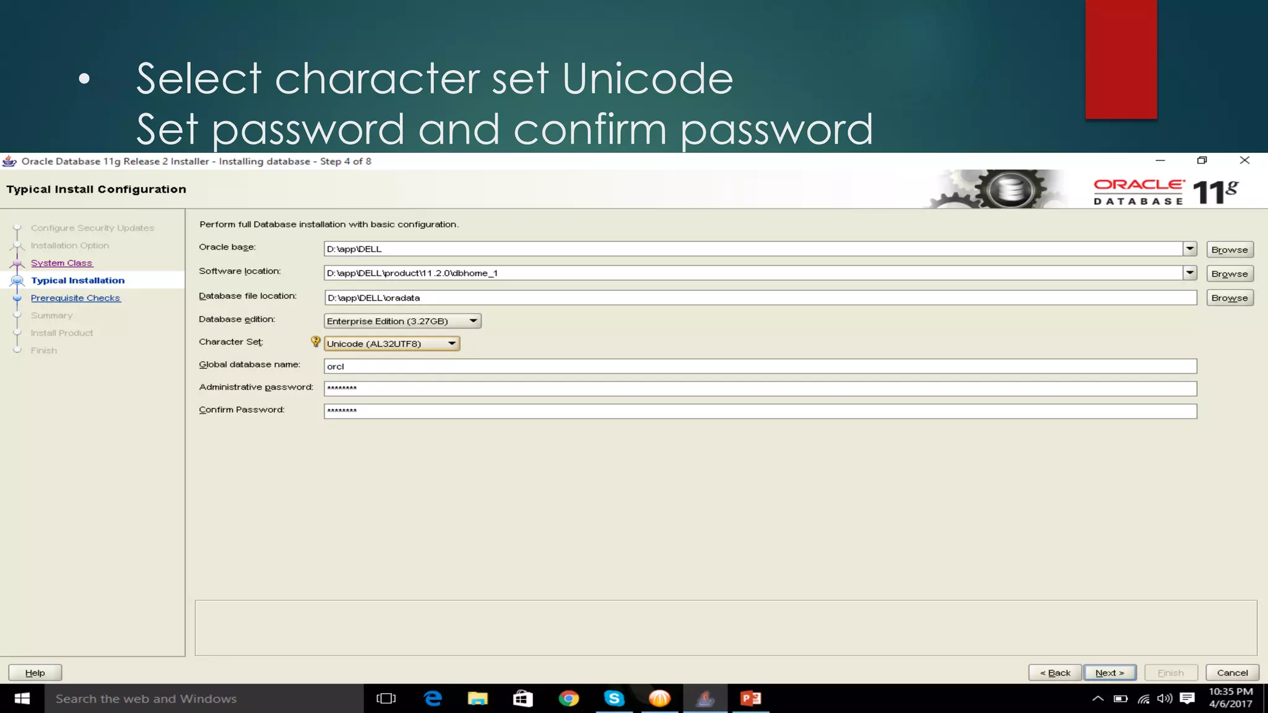Open Windows Start menu

(x=22, y=699)
